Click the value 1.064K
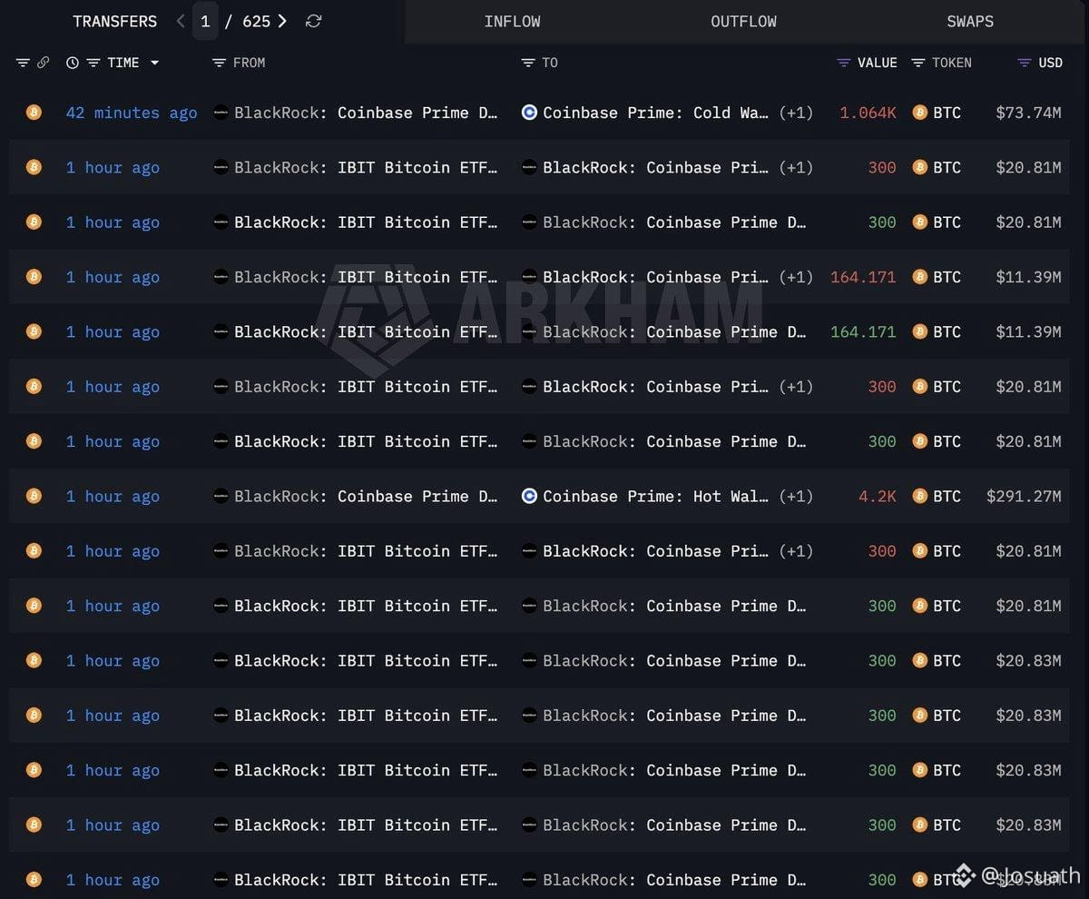This screenshot has height=899, width=1089. [x=868, y=113]
